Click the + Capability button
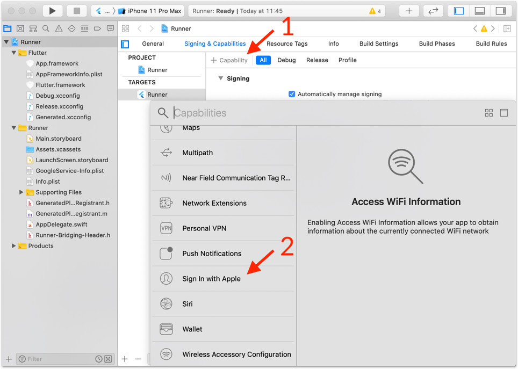The width and height of the screenshot is (518, 369). pos(229,60)
